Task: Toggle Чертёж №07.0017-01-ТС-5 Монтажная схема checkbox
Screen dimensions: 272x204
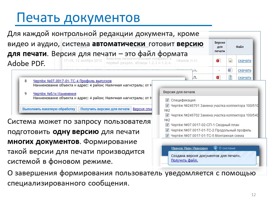Action: click(167, 135)
